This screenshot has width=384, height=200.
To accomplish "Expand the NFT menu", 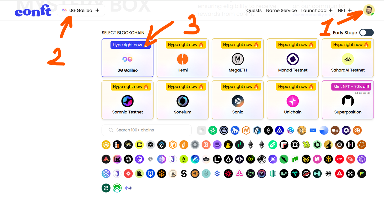I will point(345,10).
